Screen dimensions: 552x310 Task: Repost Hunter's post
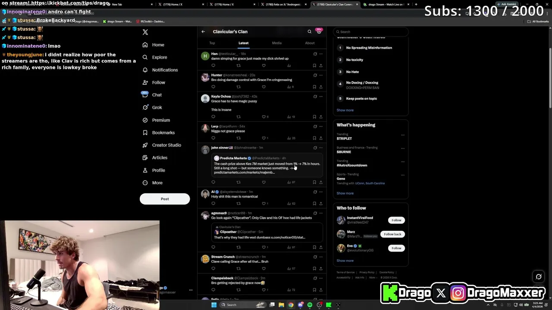pos(238,87)
